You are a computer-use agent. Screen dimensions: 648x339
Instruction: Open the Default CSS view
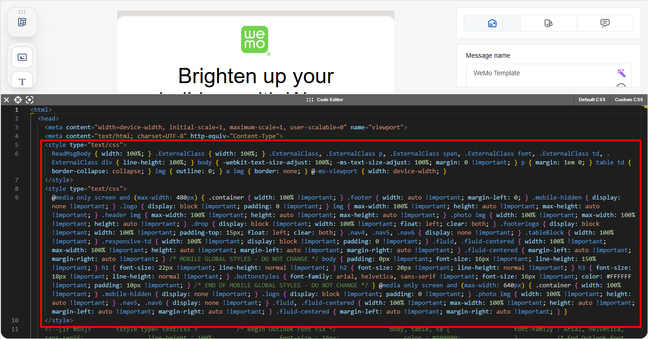(x=592, y=100)
